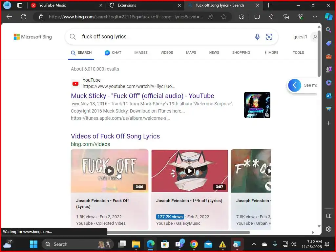Open File Explorer from taskbar
Screen dimensions: 336x252
tap(136, 244)
